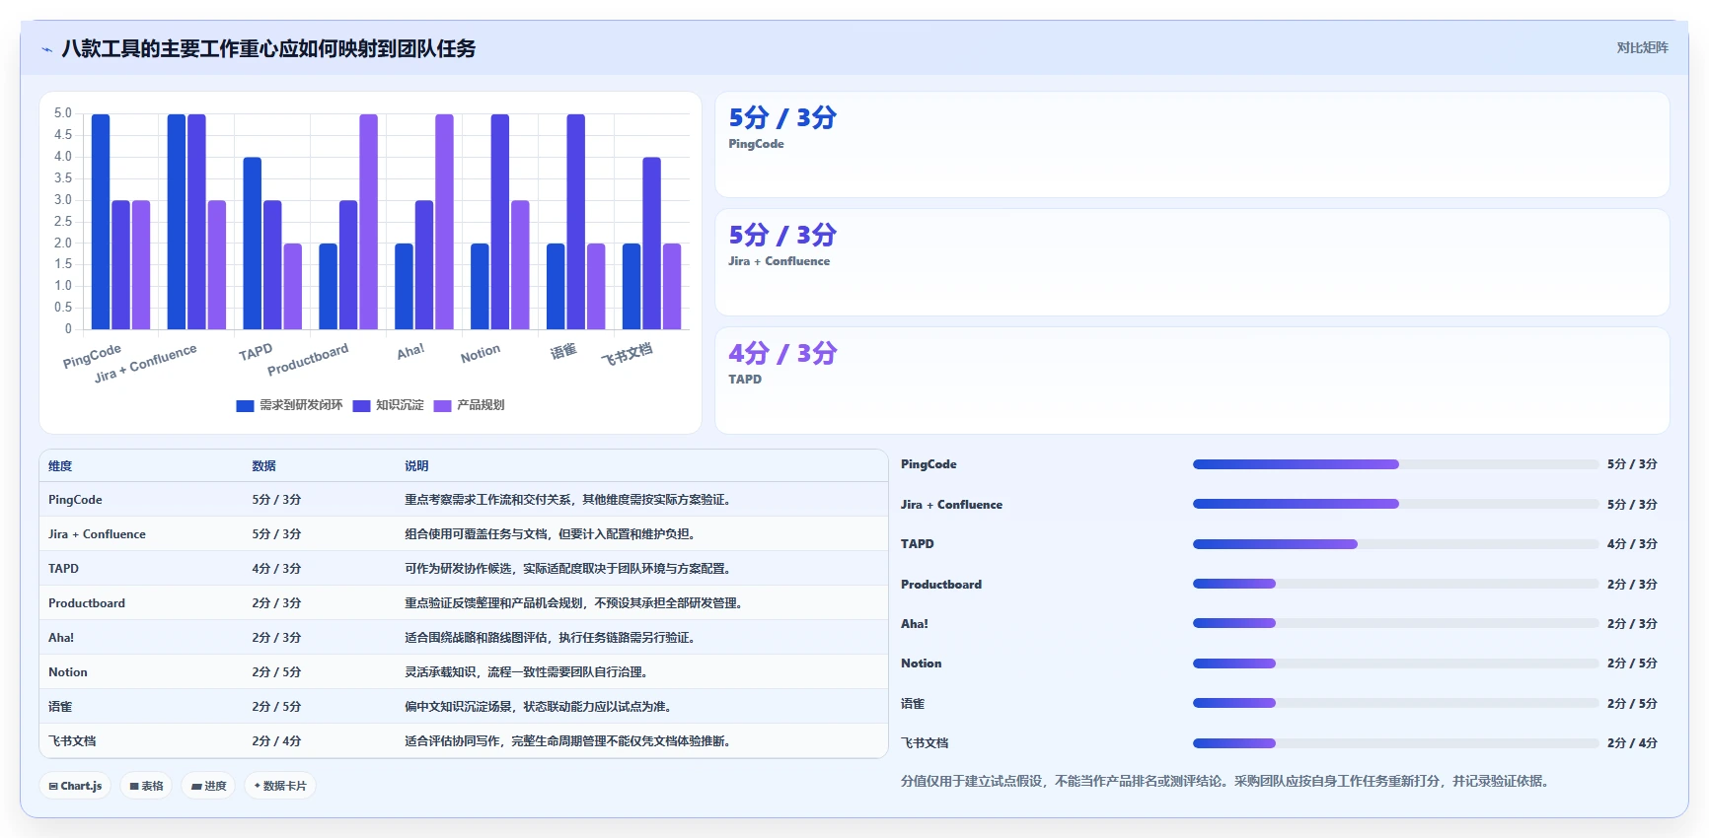Click the lightning icon beside the page title
This screenshot has width=1709, height=838.
tap(46, 49)
